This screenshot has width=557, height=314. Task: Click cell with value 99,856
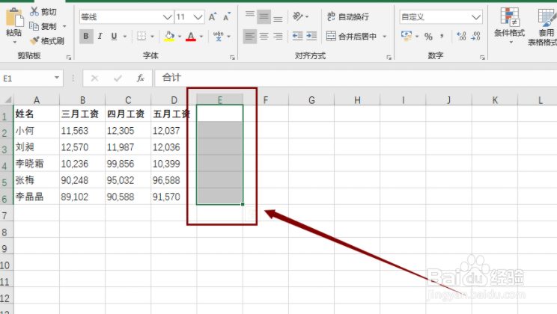click(x=128, y=164)
